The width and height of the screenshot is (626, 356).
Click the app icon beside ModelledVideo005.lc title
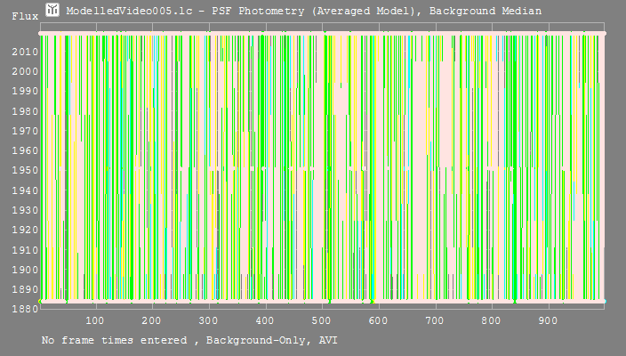(52, 10)
